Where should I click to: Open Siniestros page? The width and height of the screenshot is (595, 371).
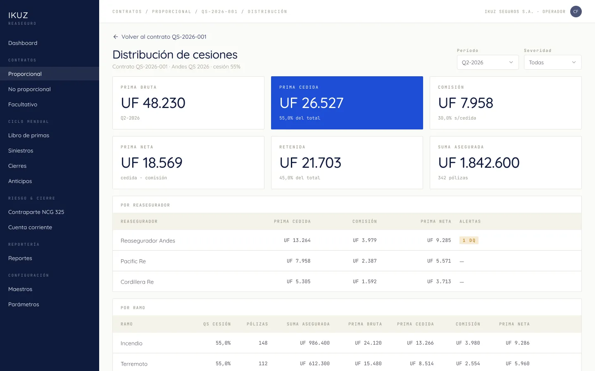[x=21, y=150]
